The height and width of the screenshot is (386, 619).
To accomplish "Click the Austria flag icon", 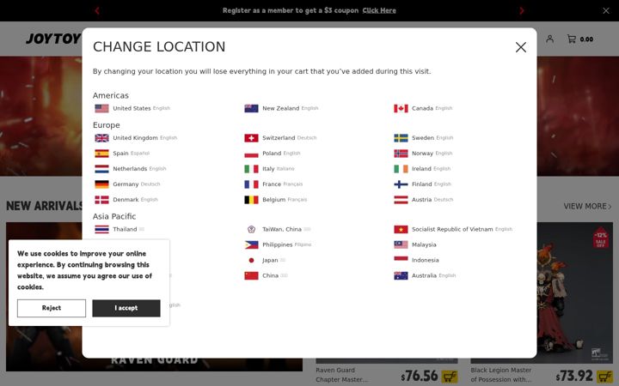I will [x=401, y=200].
